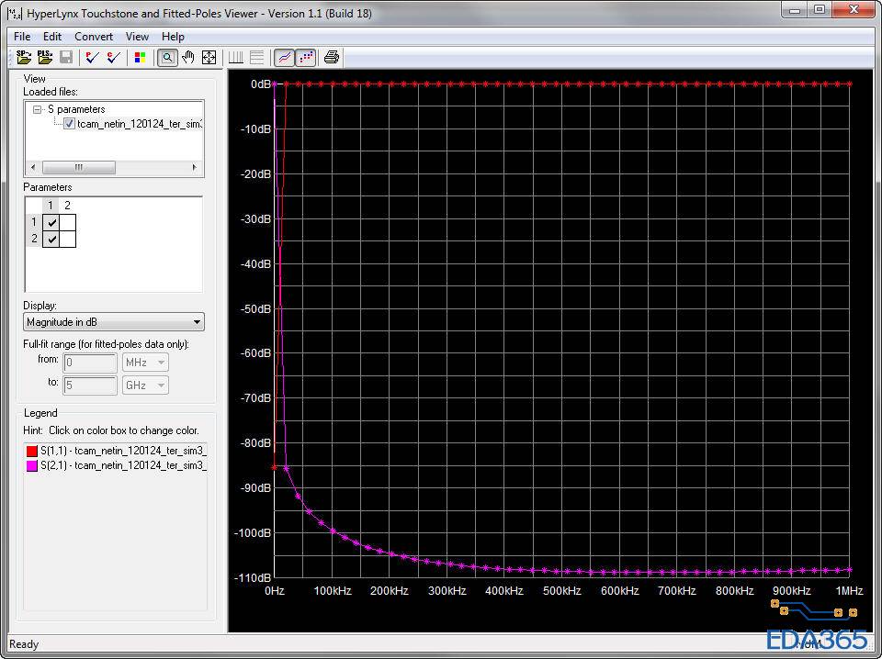Click the open S-parameter file icon
This screenshot has height=659, width=882.
24,57
